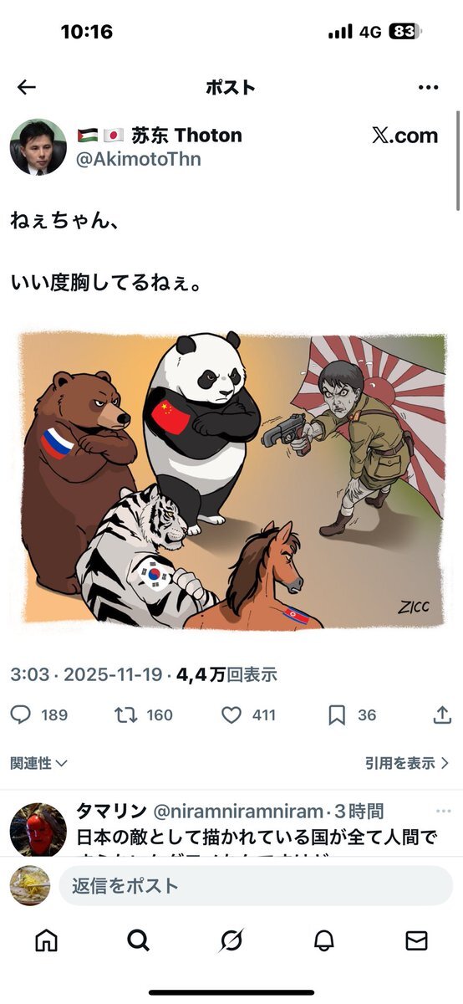The height and width of the screenshot is (1004, 463).
Task: Open the notifications bell icon
Action: point(324,940)
